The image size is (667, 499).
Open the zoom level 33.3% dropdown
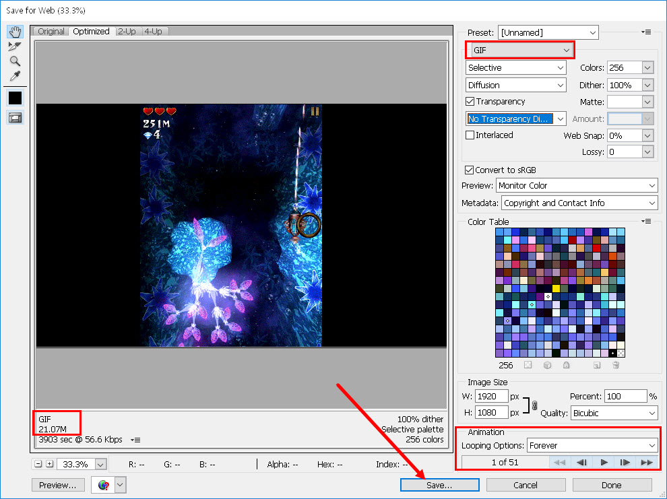(x=100, y=465)
